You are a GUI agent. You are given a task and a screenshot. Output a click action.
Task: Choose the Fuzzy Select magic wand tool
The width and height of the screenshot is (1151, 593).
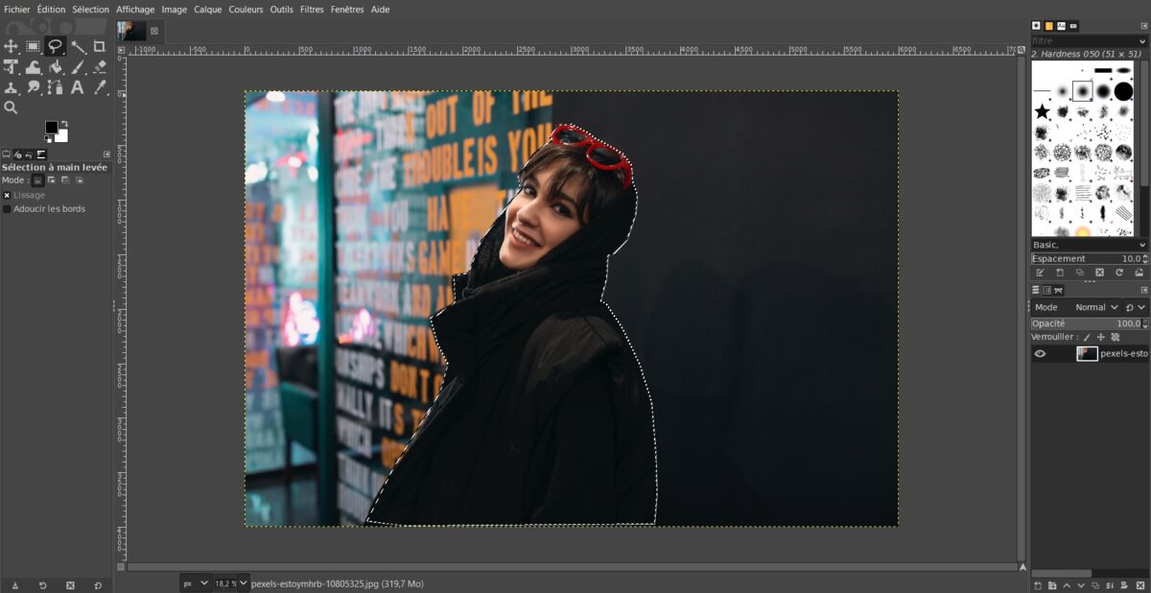click(78, 46)
